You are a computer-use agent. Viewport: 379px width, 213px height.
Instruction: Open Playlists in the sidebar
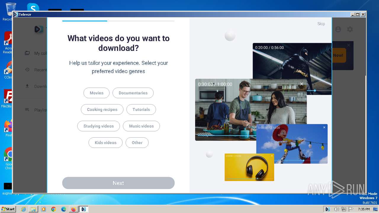36,110
